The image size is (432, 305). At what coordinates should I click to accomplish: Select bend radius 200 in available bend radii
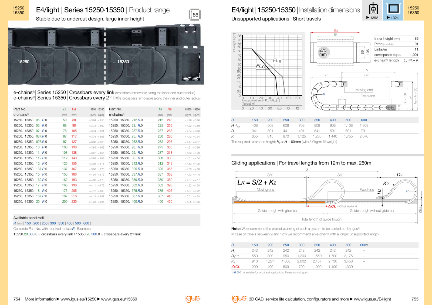click(x=36, y=223)
